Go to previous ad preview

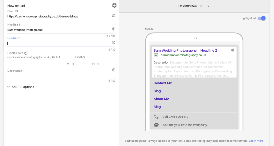(201, 6)
